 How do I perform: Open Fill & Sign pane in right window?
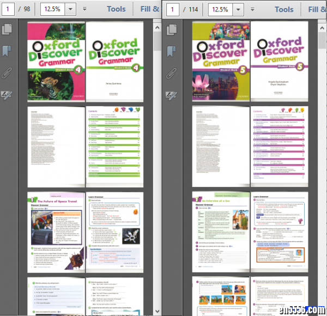317,9
